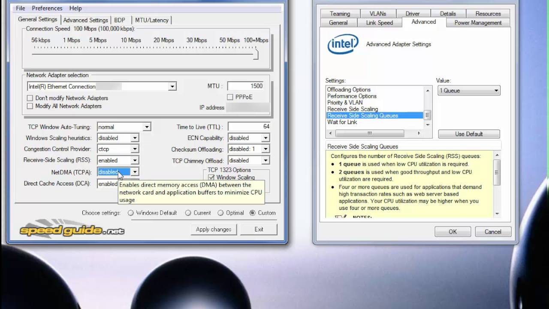Open the Windows Scaling heuristics dropdown
Viewport: 549px width, 309px height.
[135, 138]
